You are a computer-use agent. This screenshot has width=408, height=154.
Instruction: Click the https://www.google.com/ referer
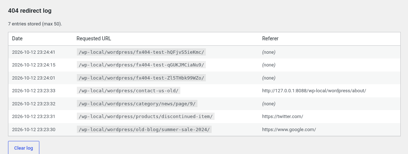[x=289, y=129]
